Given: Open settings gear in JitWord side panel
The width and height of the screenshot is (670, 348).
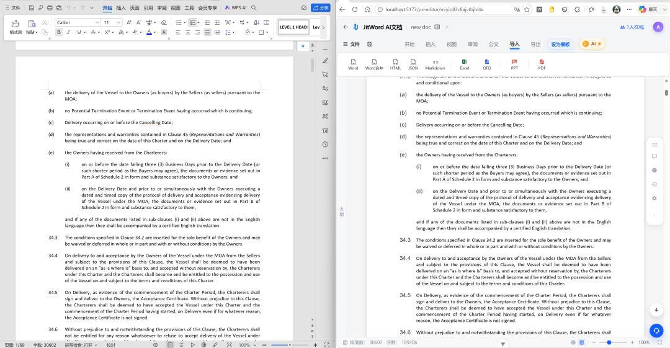Looking at the screenshot, I should [x=654, y=198].
